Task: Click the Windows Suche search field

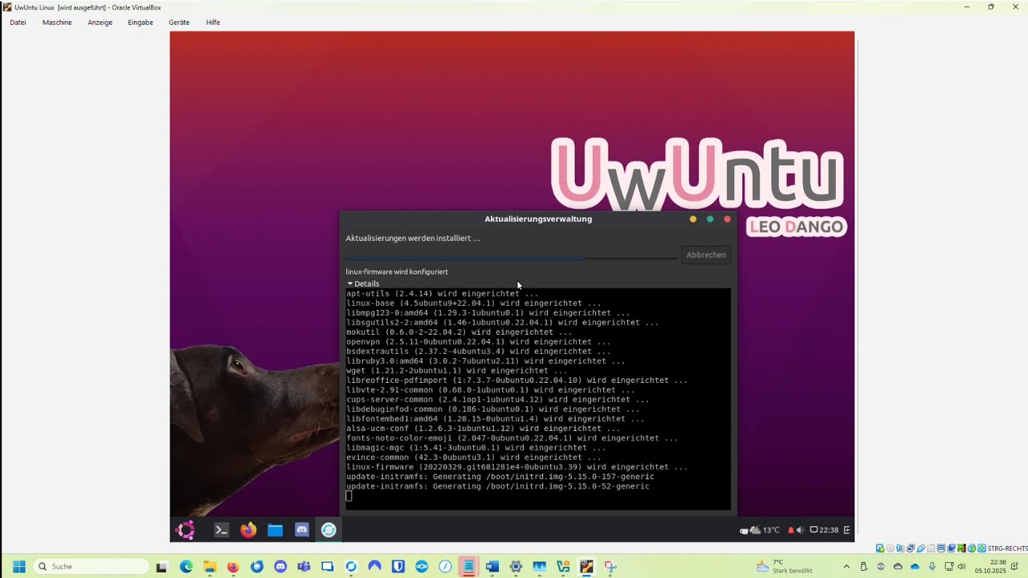Action: point(91,567)
